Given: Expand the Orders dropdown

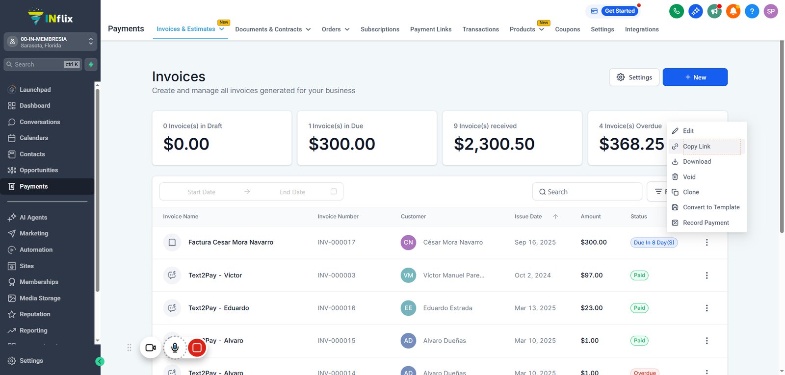Looking at the screenshot, I should coord(347,29).
